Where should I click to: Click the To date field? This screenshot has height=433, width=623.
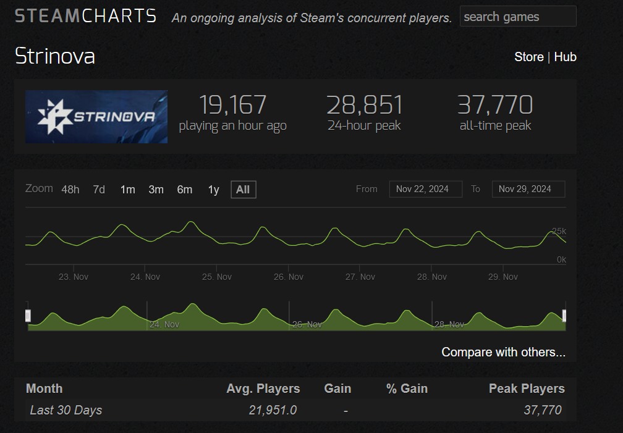[528, 189]
